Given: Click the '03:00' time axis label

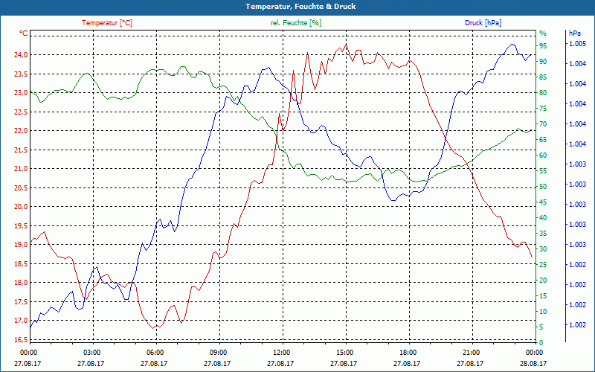Looking at the screenshot, I should click(x=91, y=352).
